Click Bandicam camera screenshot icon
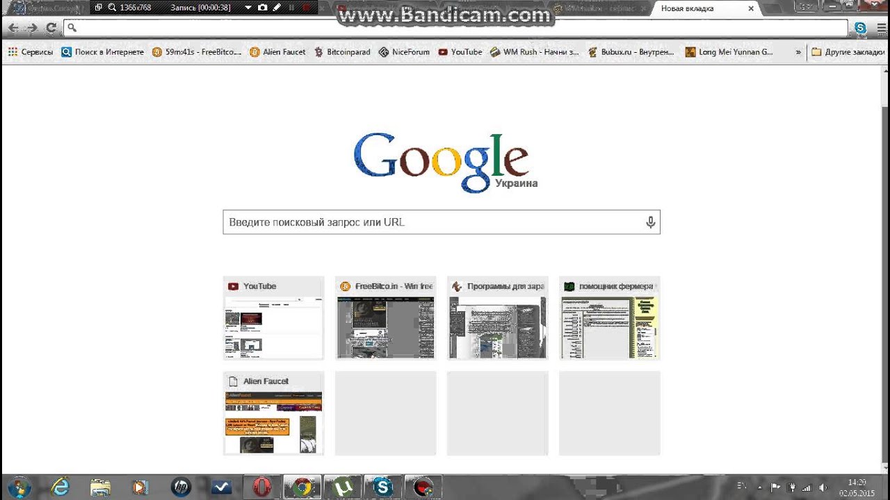The height and width of the screenshot is (500, 890). (262, 8)
